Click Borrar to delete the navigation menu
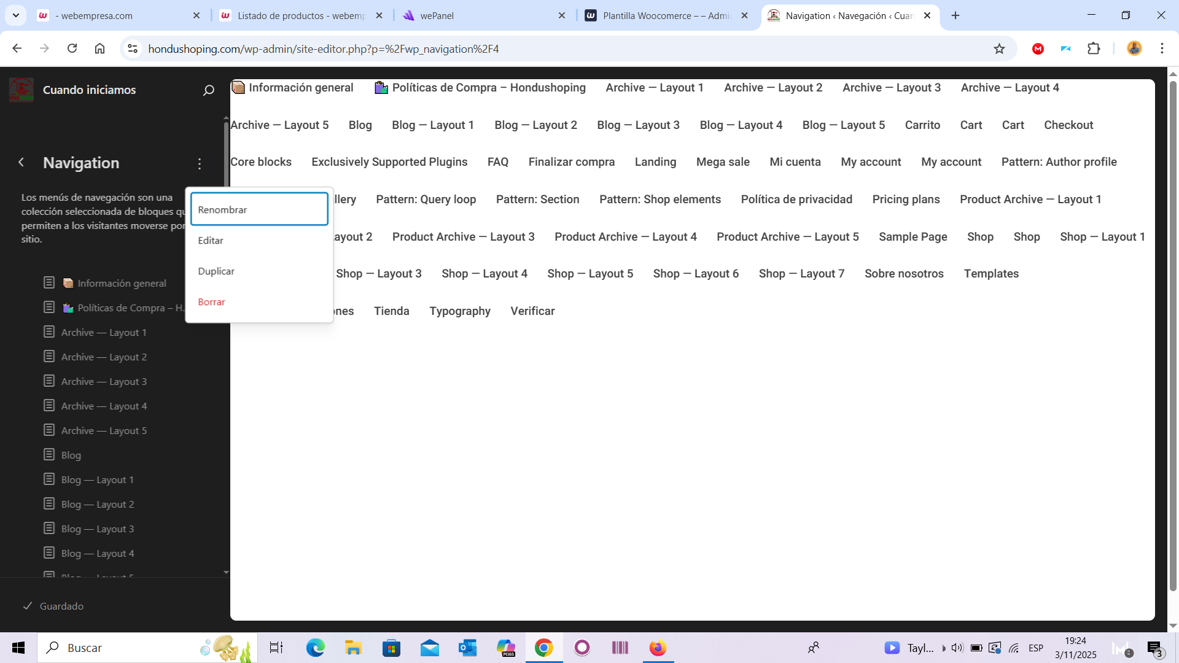The height and width of the screenshot is (663, 1179). pyautogui.click(x=211, y=302)
